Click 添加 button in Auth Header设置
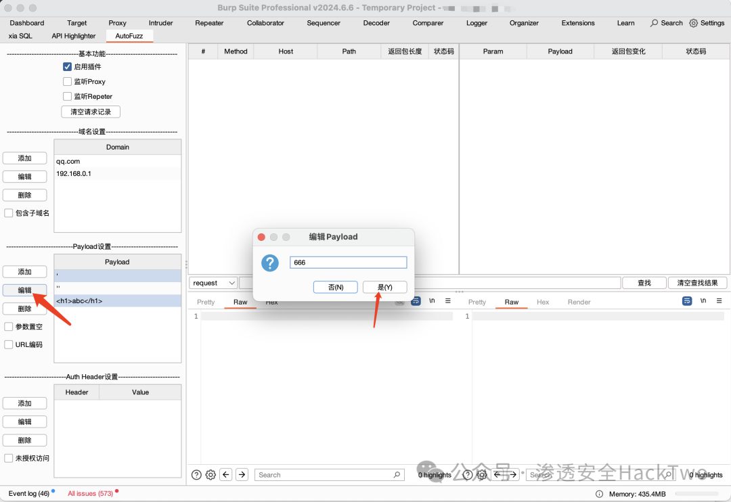The height and width of the screenshot is (502, 731). point(25,403)
